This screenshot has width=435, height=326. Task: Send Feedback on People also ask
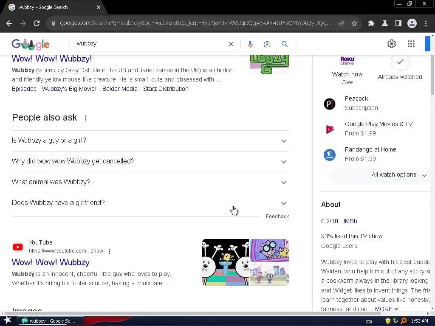pos(277,216)
